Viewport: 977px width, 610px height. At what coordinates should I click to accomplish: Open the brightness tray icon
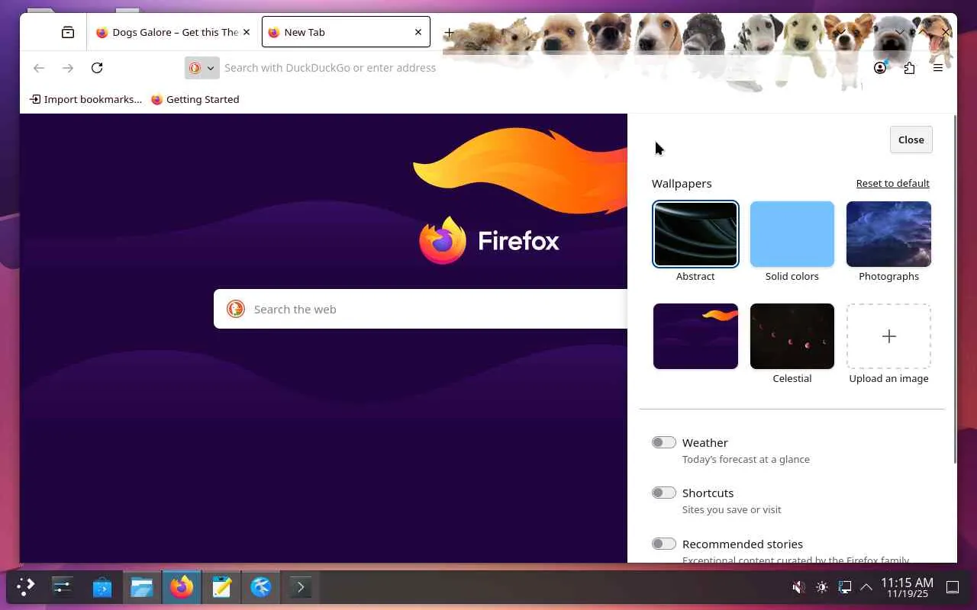[x=821, y=587]
